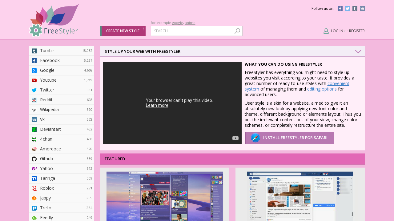This screenshot has width=394, height=221.
Task: Focus the Search input field
Action: (x=196, y=31)
